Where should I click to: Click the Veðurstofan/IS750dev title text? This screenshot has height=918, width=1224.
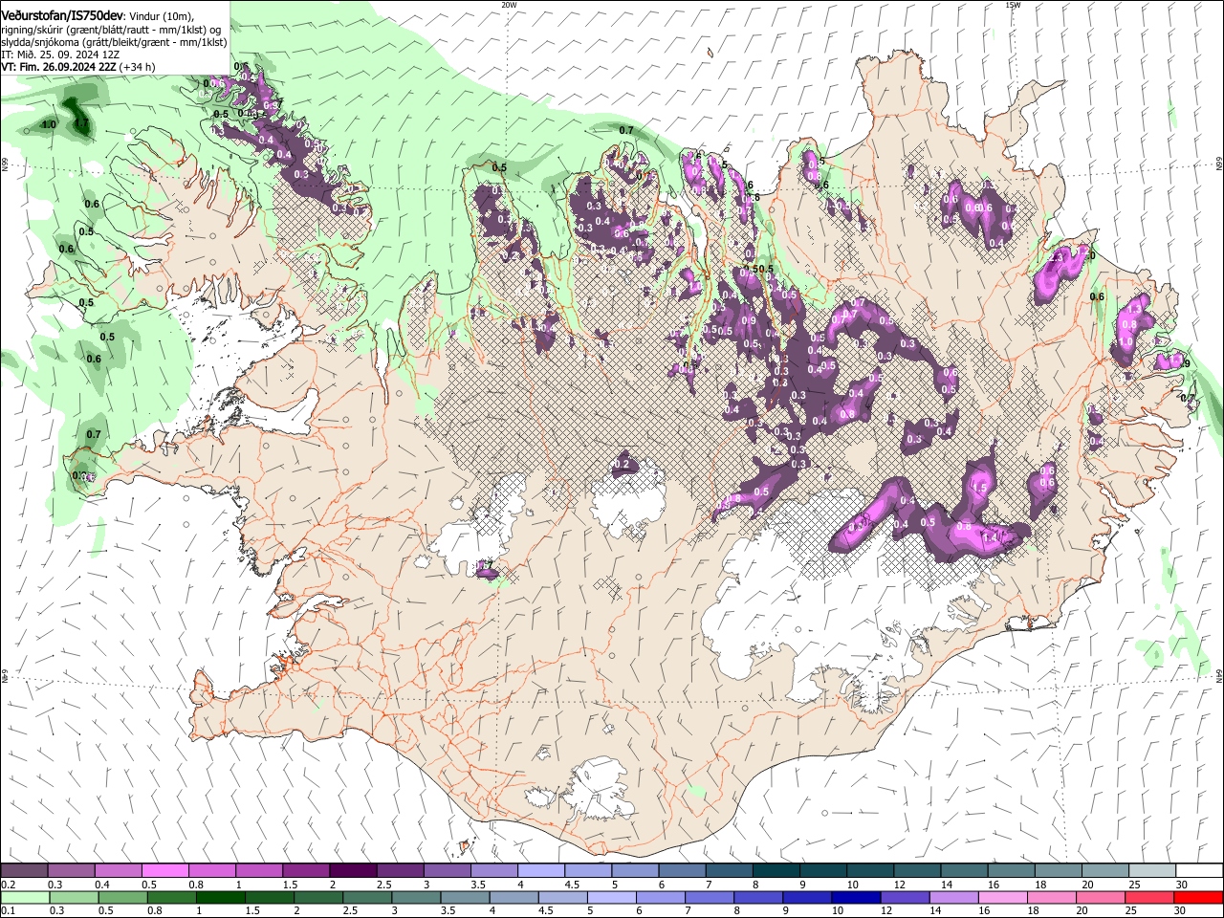pyautogui.click(x=62, y=16)
